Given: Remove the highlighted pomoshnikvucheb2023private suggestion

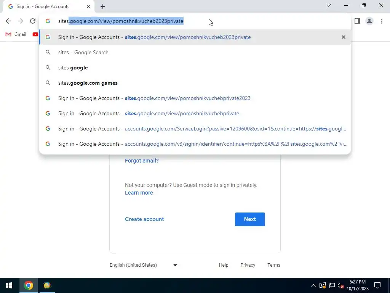Looking at the screenshot, I should point(344,37).
